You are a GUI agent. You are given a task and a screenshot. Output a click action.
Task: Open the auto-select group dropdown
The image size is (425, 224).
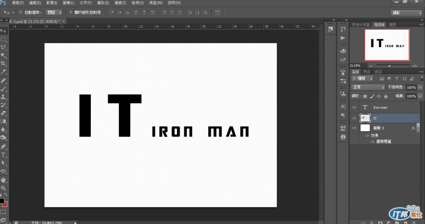54,12
